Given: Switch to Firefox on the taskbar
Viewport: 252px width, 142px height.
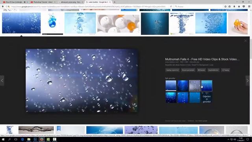Looking at the screenshot, I should (x=42, y=139).
